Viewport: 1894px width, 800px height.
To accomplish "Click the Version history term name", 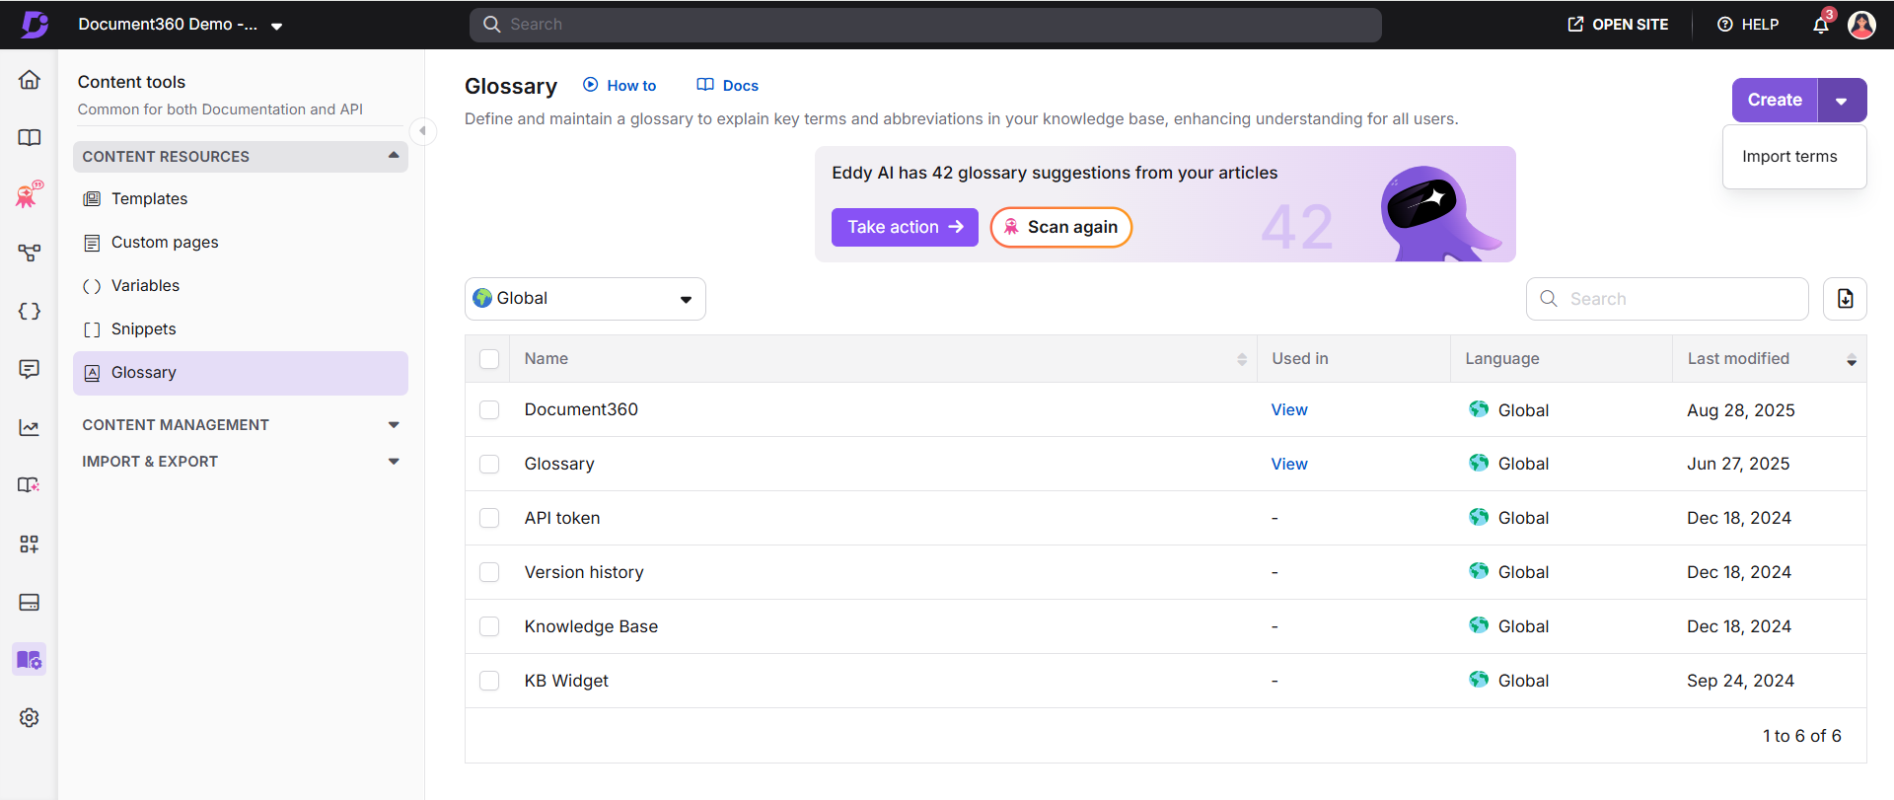I will click(584, 572).
